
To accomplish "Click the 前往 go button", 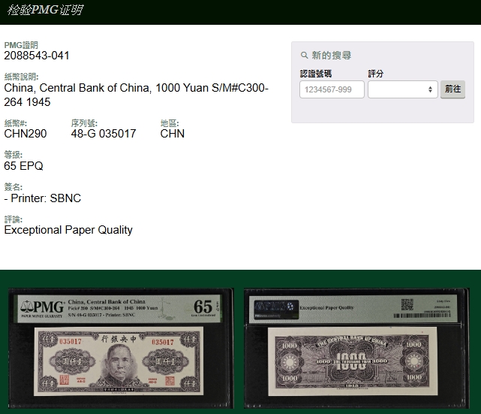I will (x=452, y=89).
